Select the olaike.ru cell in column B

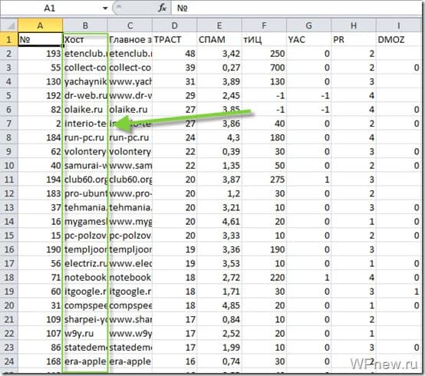[85, 110]
